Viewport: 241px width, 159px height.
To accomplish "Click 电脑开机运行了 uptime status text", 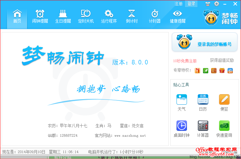I will 116,152.
